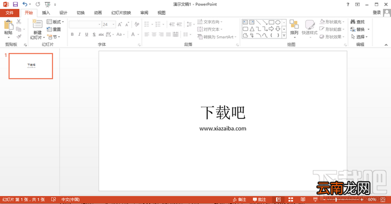Switch to the Slide Show tab
Screen dimensions: 391x204
121,13
